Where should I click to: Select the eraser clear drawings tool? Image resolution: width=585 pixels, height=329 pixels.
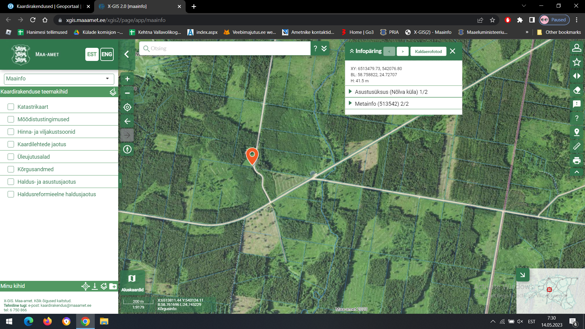(x=576, y=90)
